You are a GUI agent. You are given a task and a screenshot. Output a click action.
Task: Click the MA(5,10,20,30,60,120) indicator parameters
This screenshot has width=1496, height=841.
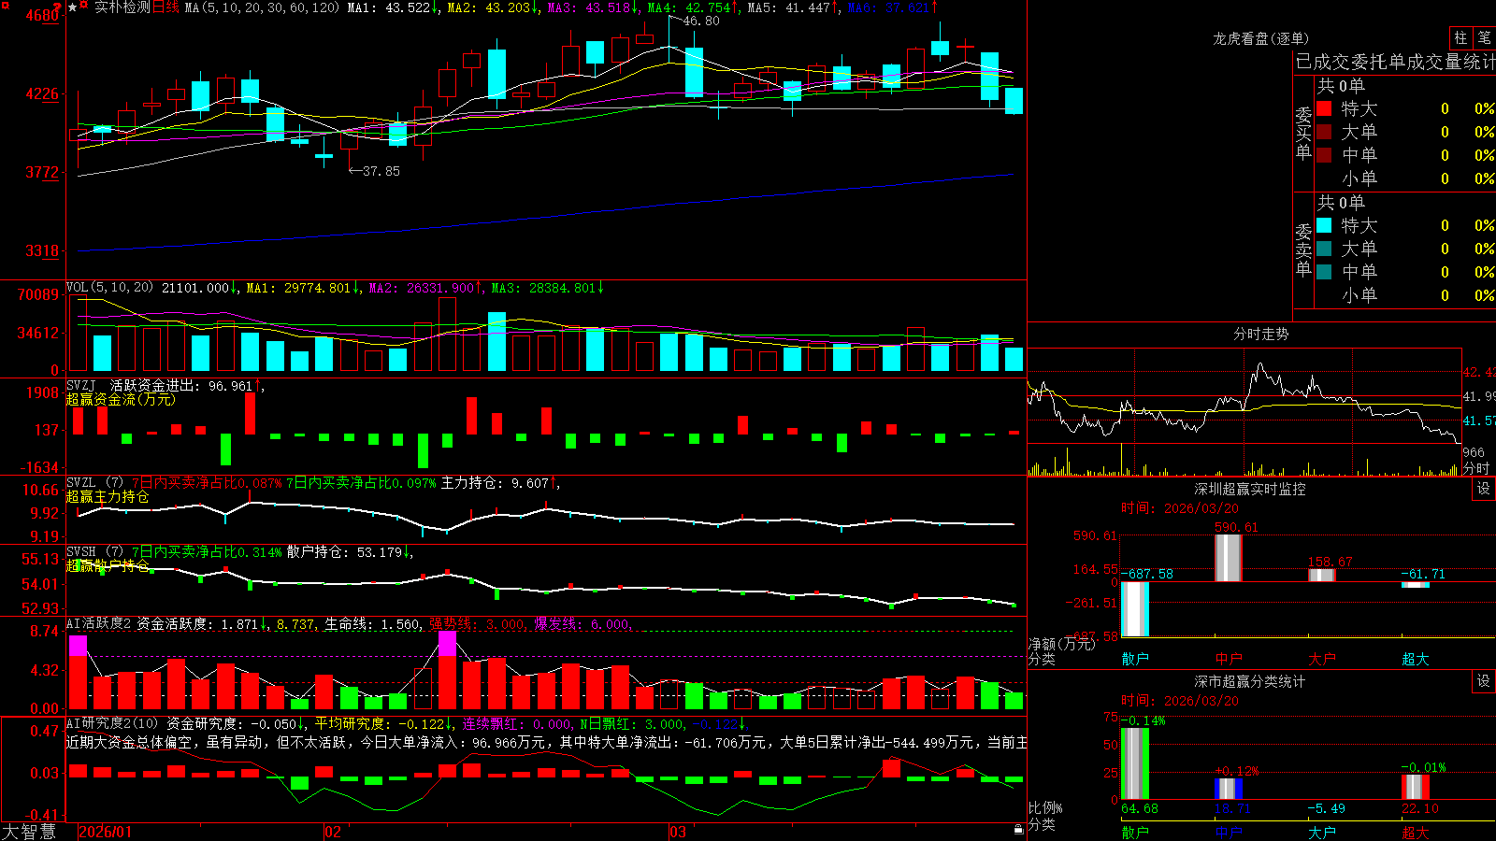coord(262,7)
